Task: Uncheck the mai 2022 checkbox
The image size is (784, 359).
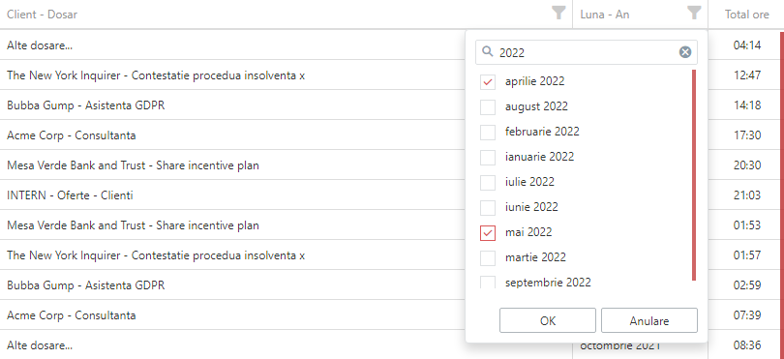Action: point(488,232)
